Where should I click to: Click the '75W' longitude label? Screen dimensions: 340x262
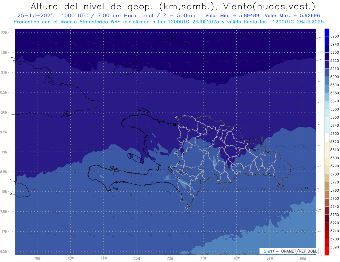(x=71, y=258)
